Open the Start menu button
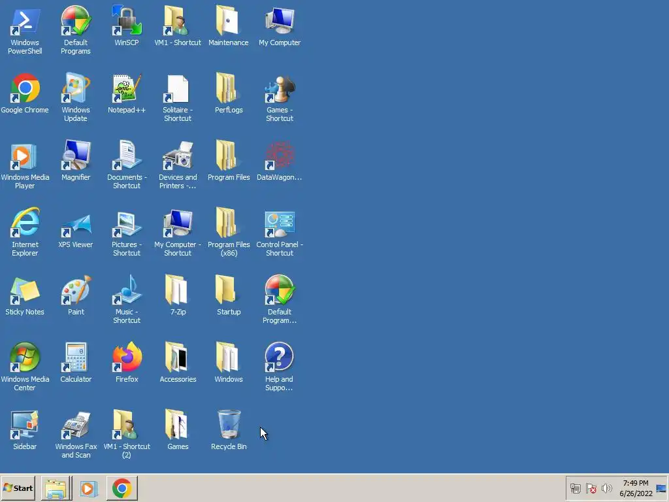The height and width of the screenshot is (502, 669). coord(18,488)
